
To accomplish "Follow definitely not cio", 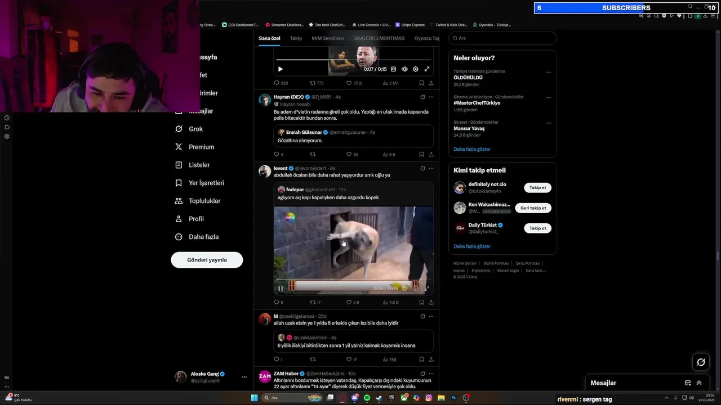I will 537,188.
